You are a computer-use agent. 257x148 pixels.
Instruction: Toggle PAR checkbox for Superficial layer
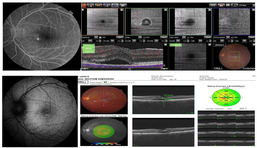coord(101,37)
